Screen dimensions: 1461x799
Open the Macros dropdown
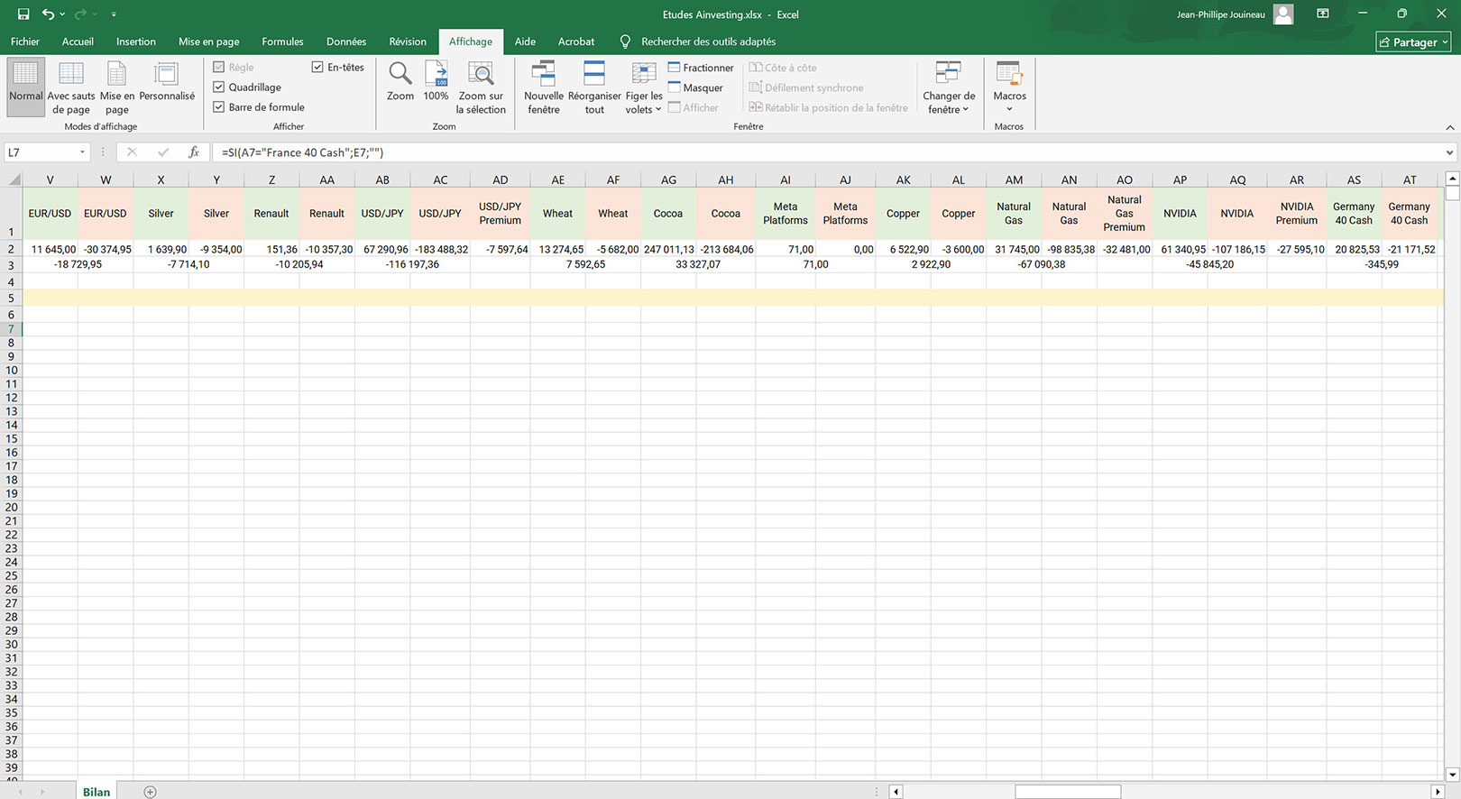point(1009,87)
